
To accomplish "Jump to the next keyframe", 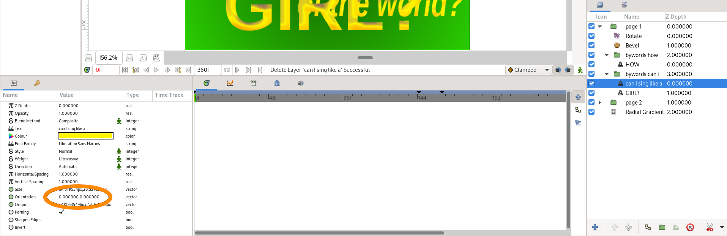I will tap(178, 70).
